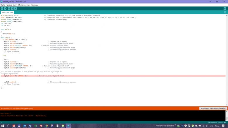Screen dimensions: 228x128
Task: Create a new sketch with New icon
Action: click(x=9, y=8)
